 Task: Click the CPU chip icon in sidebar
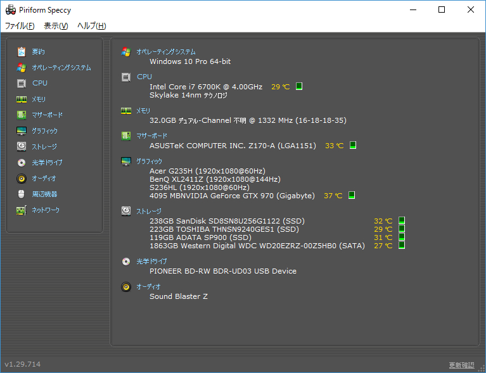point(22,84)
